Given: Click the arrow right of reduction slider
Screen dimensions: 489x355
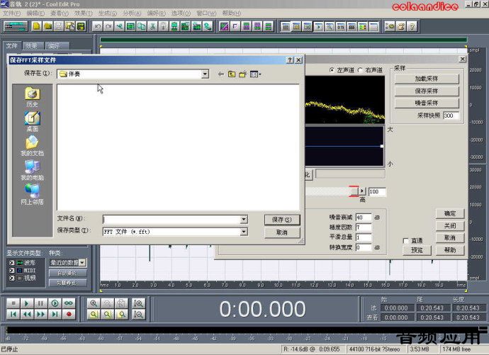Looking at the screenshot, I should point(361,191).
